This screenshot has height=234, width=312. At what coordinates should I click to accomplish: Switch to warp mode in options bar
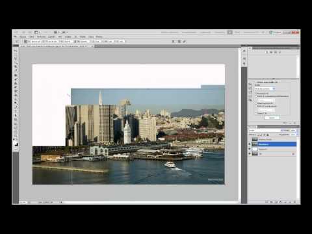[174, 41]
